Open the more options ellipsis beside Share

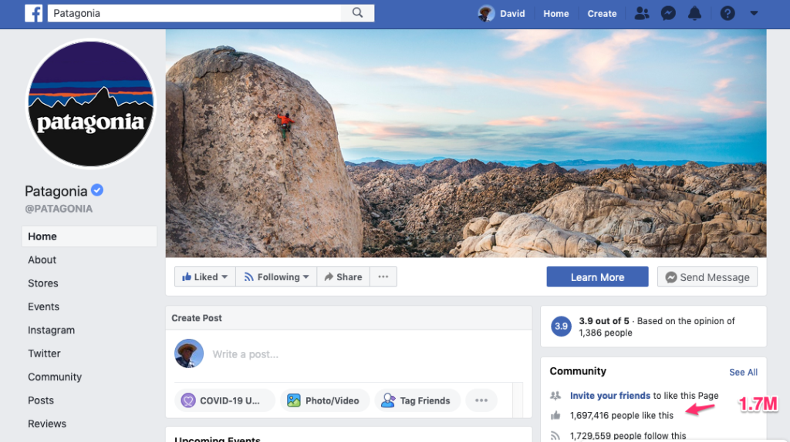tap(383, 277)
